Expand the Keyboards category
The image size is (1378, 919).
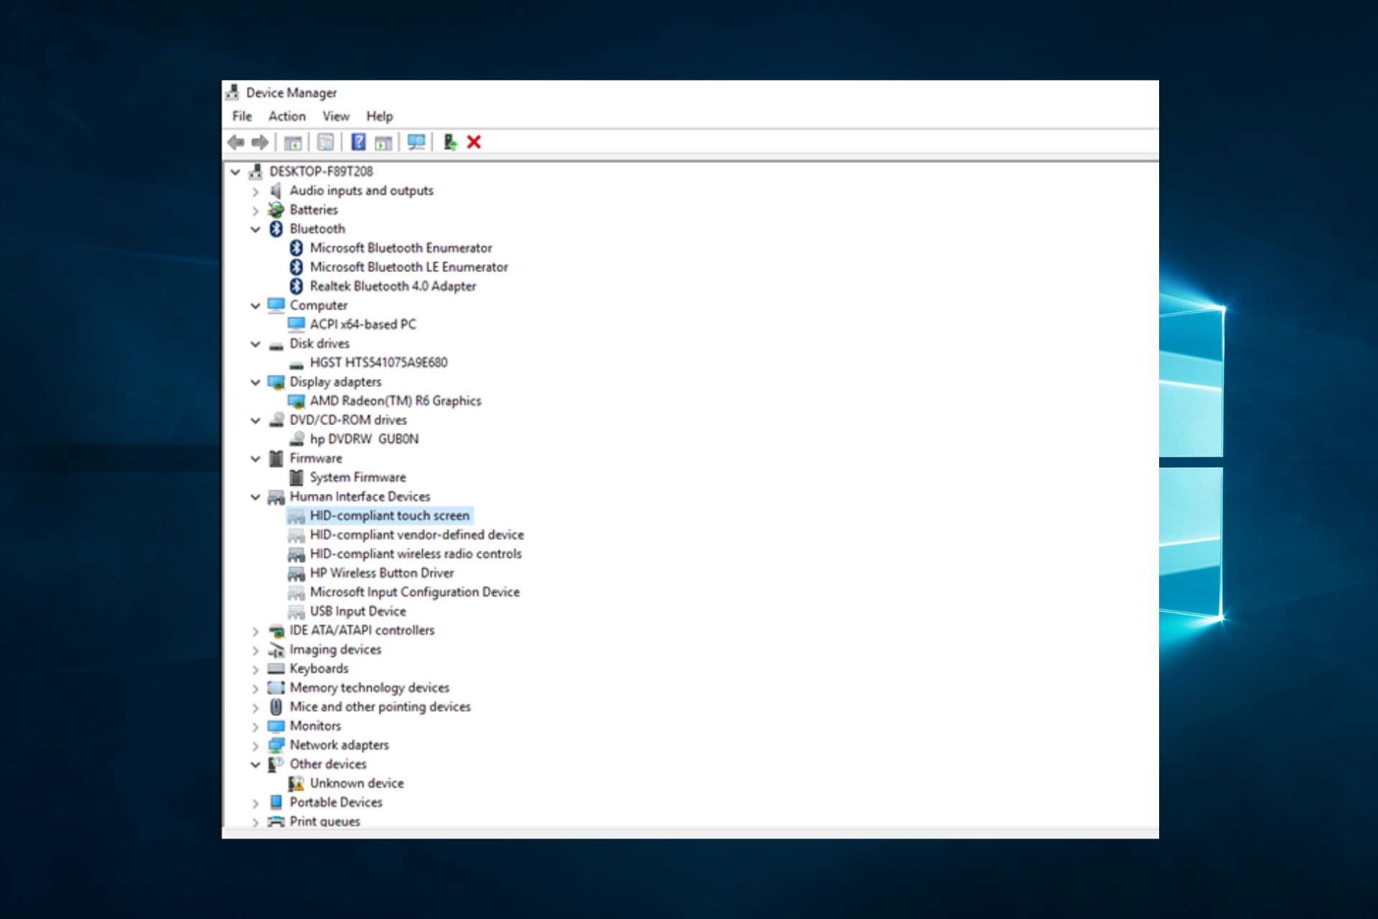tap(255, 669)
